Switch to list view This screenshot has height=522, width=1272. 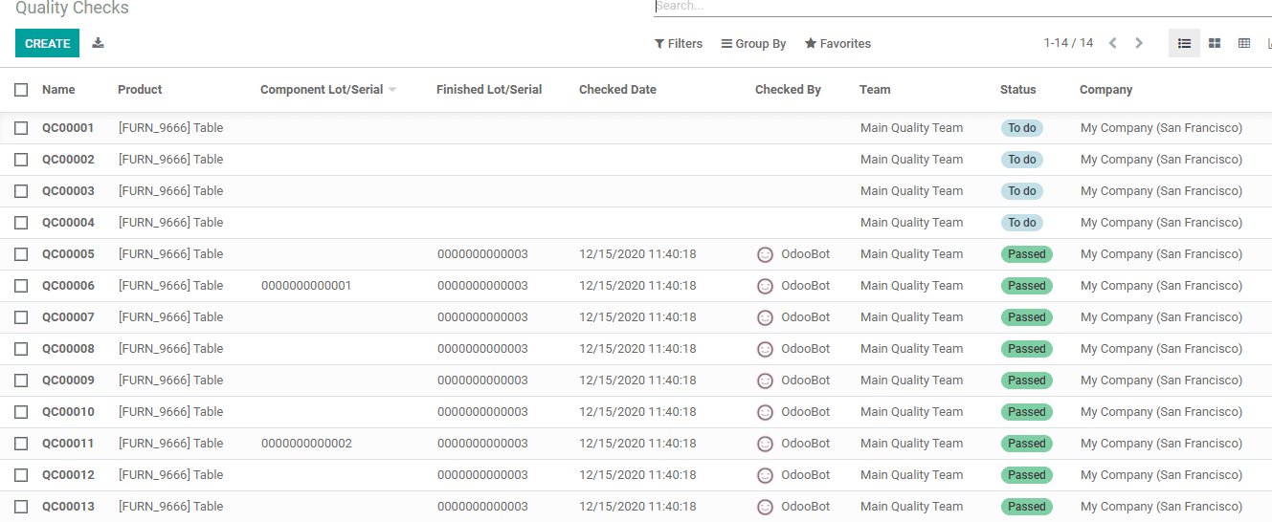coord(1184,43)
